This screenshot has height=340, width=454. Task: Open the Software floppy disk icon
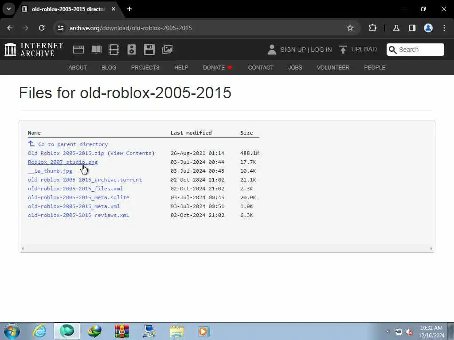(149, 50)
